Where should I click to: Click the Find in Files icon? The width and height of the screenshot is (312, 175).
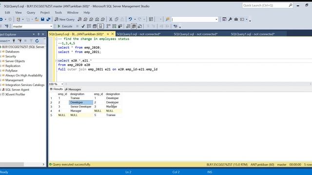point(168,19)
